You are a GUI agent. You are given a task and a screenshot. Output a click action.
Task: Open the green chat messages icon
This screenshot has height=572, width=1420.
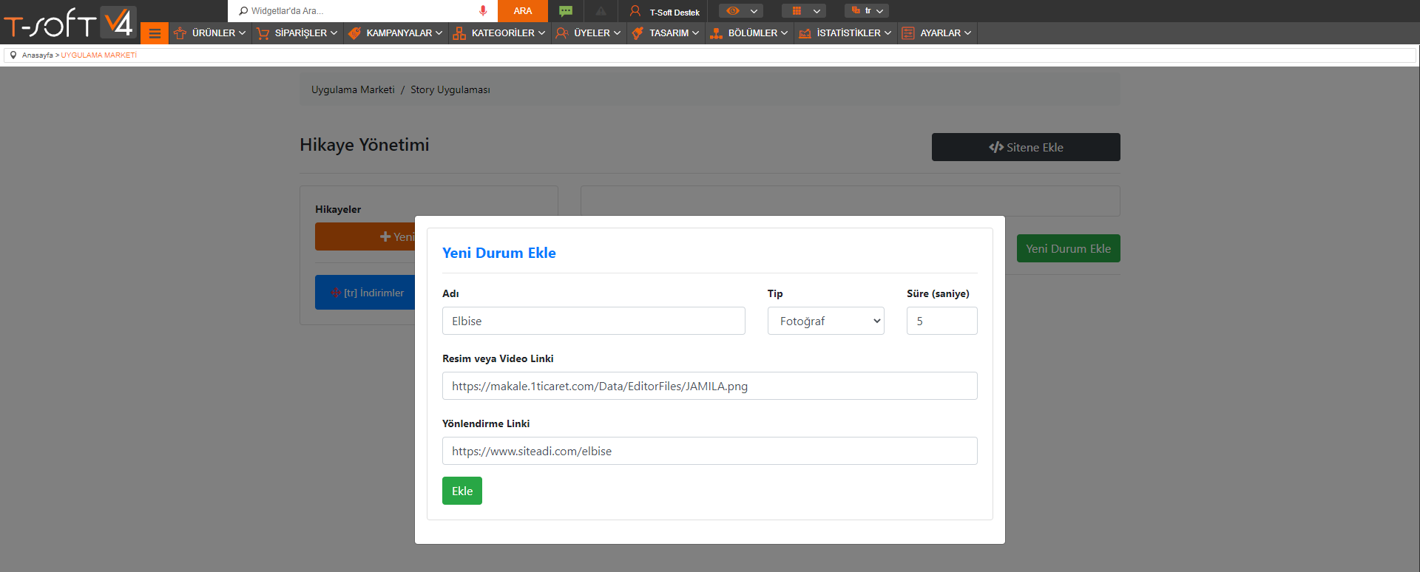point(566,11)
